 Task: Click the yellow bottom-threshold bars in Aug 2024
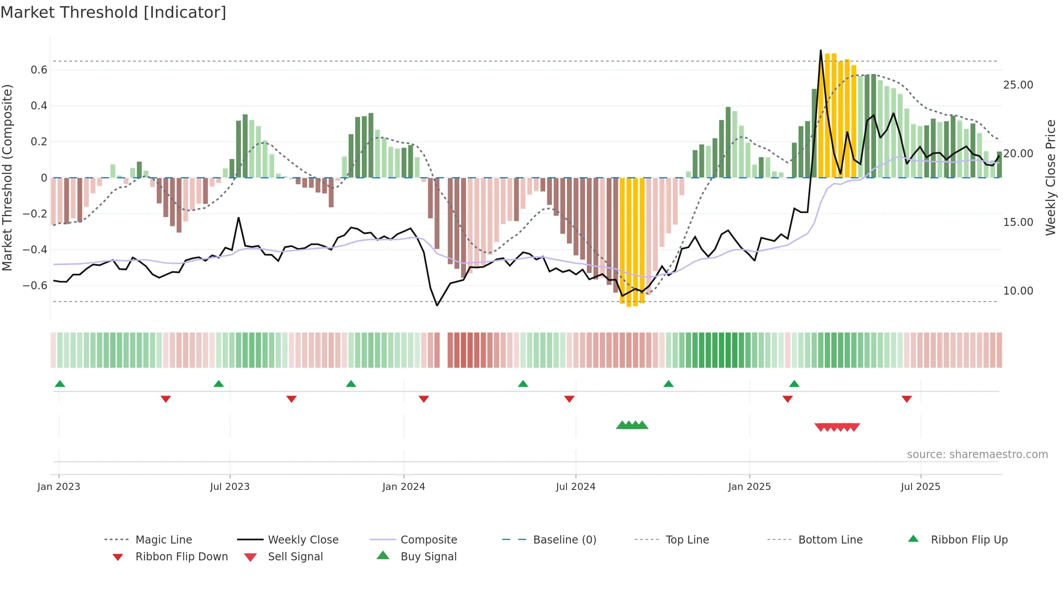[x=632, y=241]
